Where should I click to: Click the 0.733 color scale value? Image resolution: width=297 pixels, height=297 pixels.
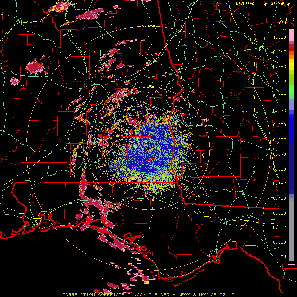tap(280, 111)
